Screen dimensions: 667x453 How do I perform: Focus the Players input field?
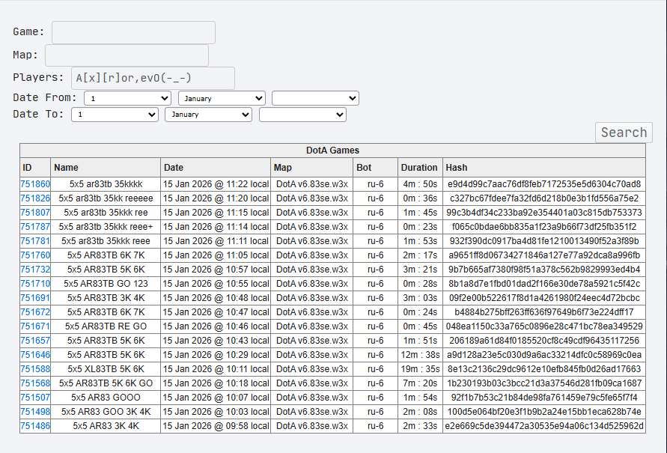coord(153,78)
